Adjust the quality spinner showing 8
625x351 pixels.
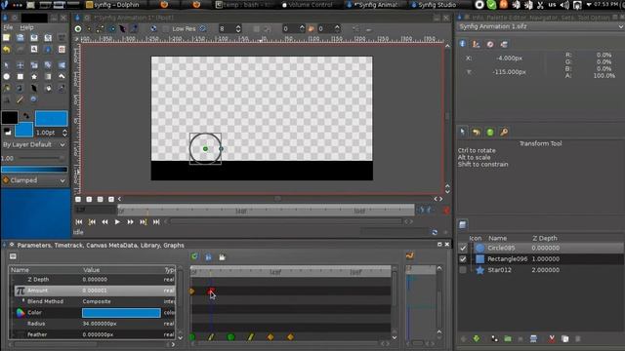(x=230, y=28)
